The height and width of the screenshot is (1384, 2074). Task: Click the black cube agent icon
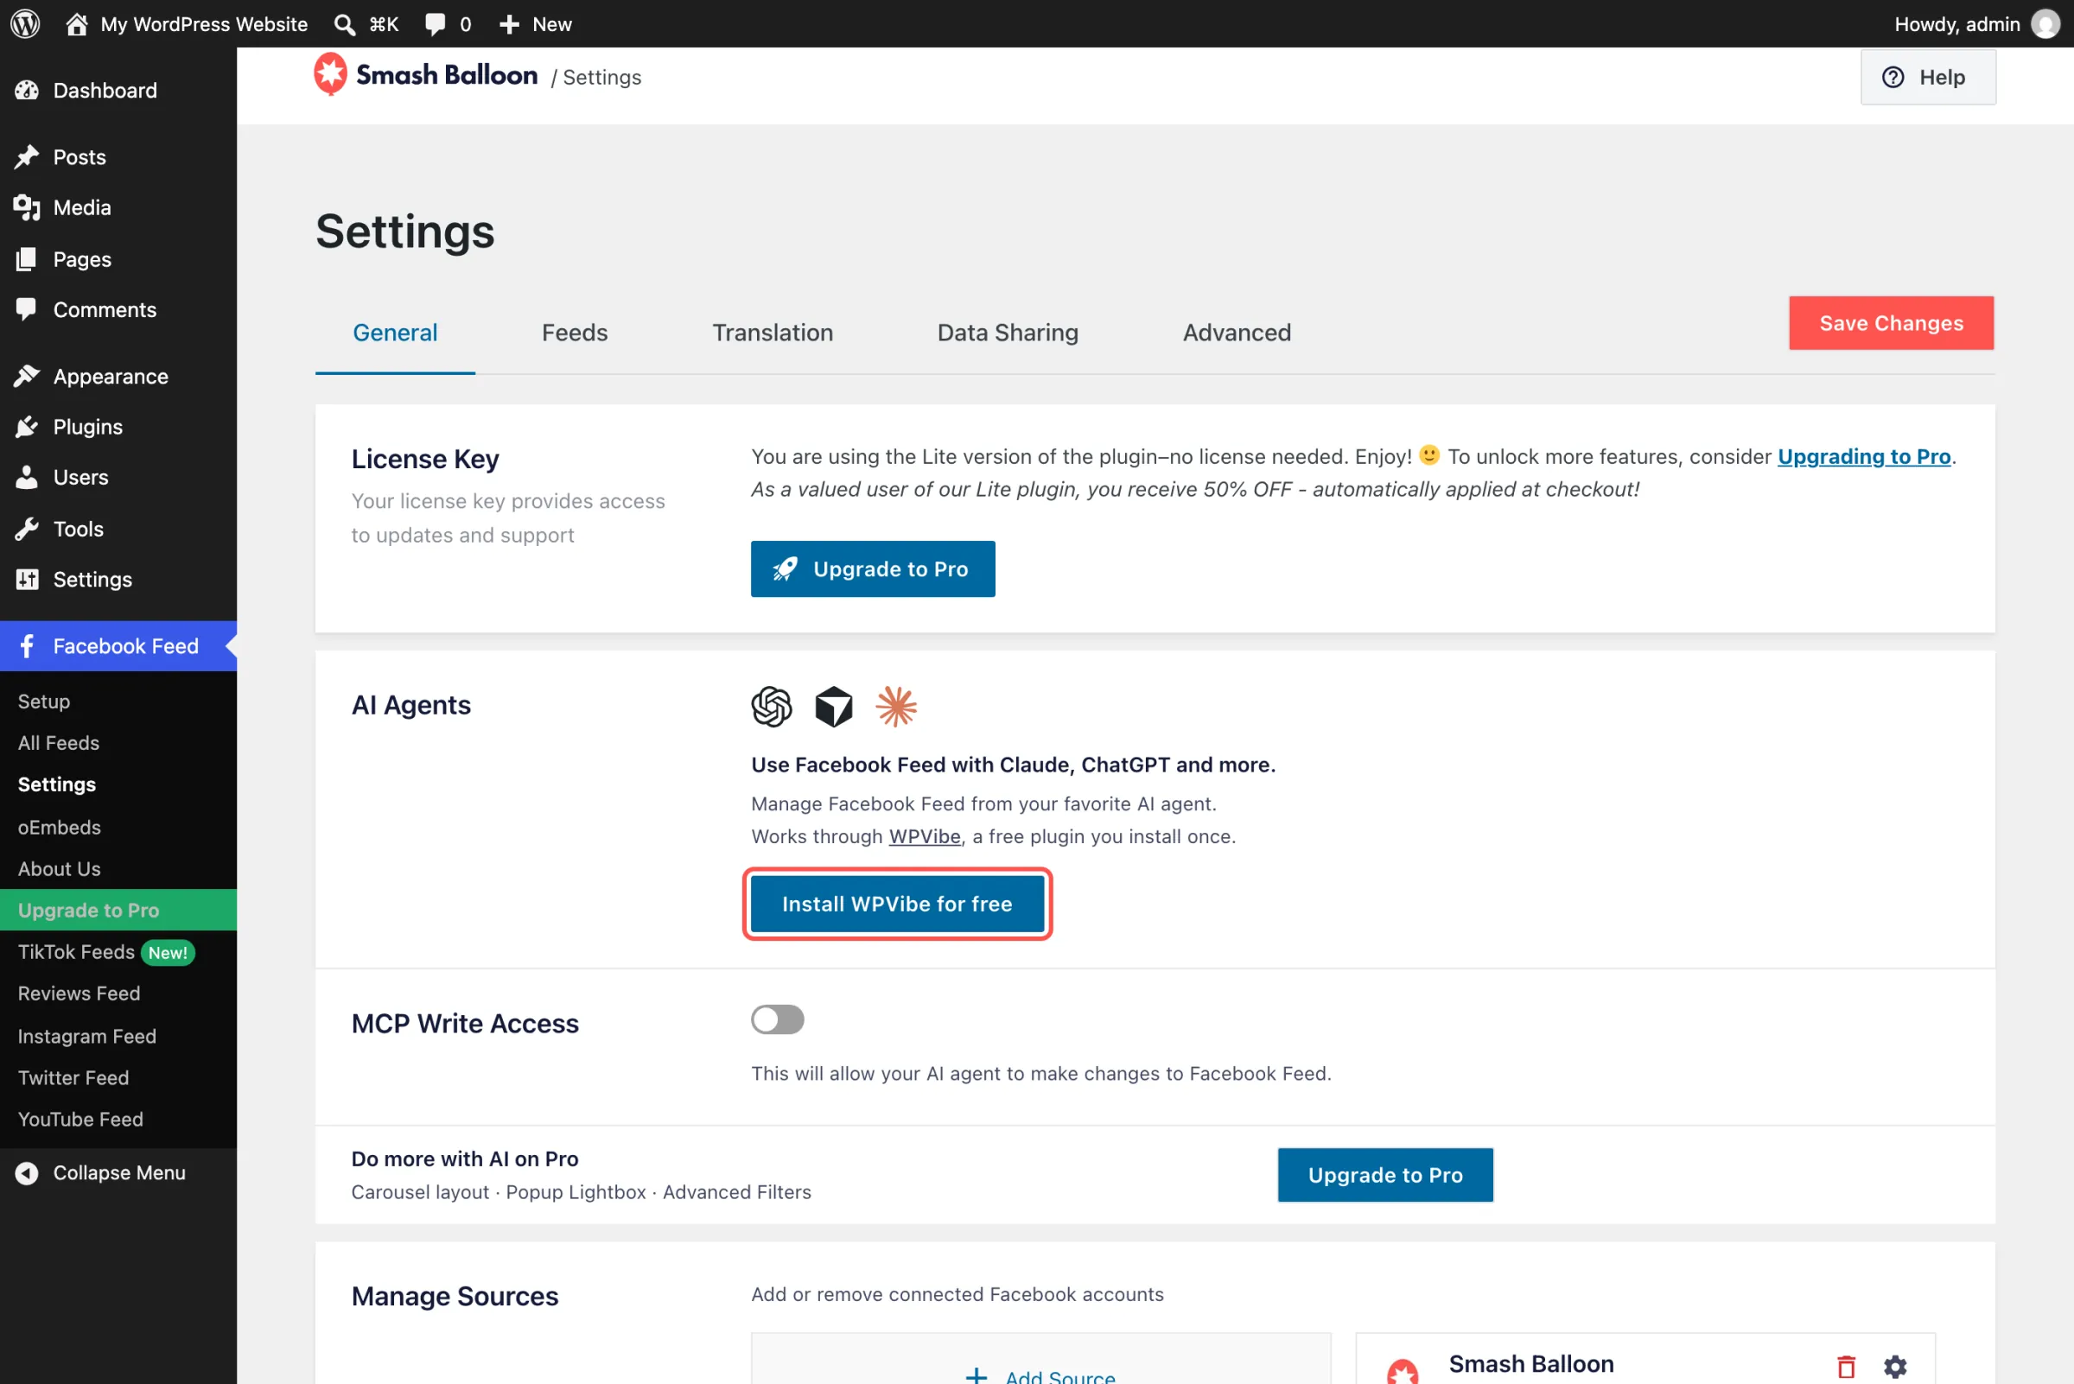(x=833, y=706)
